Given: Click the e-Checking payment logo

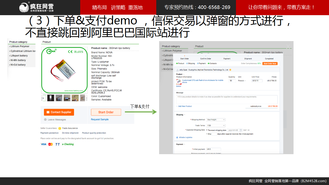Looking at the screenshot, I should point(68,144).
